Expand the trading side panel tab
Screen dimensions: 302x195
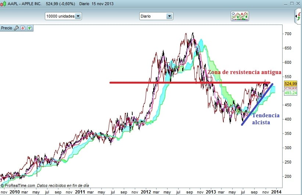[x=298, y=16]
